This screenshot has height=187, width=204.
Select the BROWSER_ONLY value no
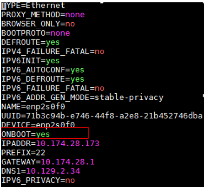click(70, 24)
